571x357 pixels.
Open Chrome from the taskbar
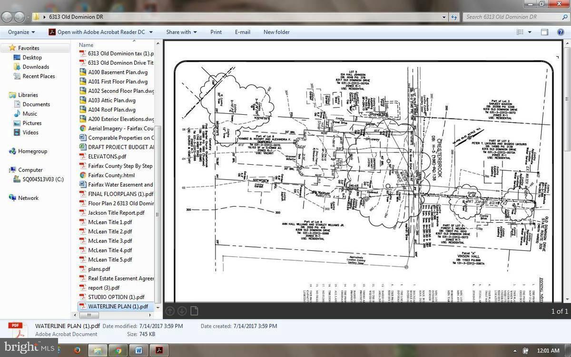(118, 350)
